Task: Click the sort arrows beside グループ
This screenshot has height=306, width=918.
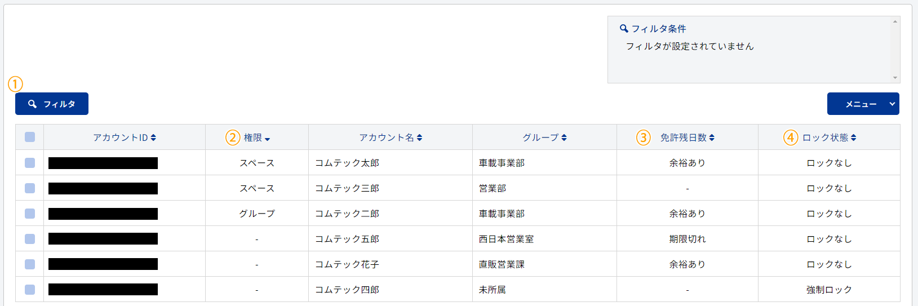Action: pos(564,138)
